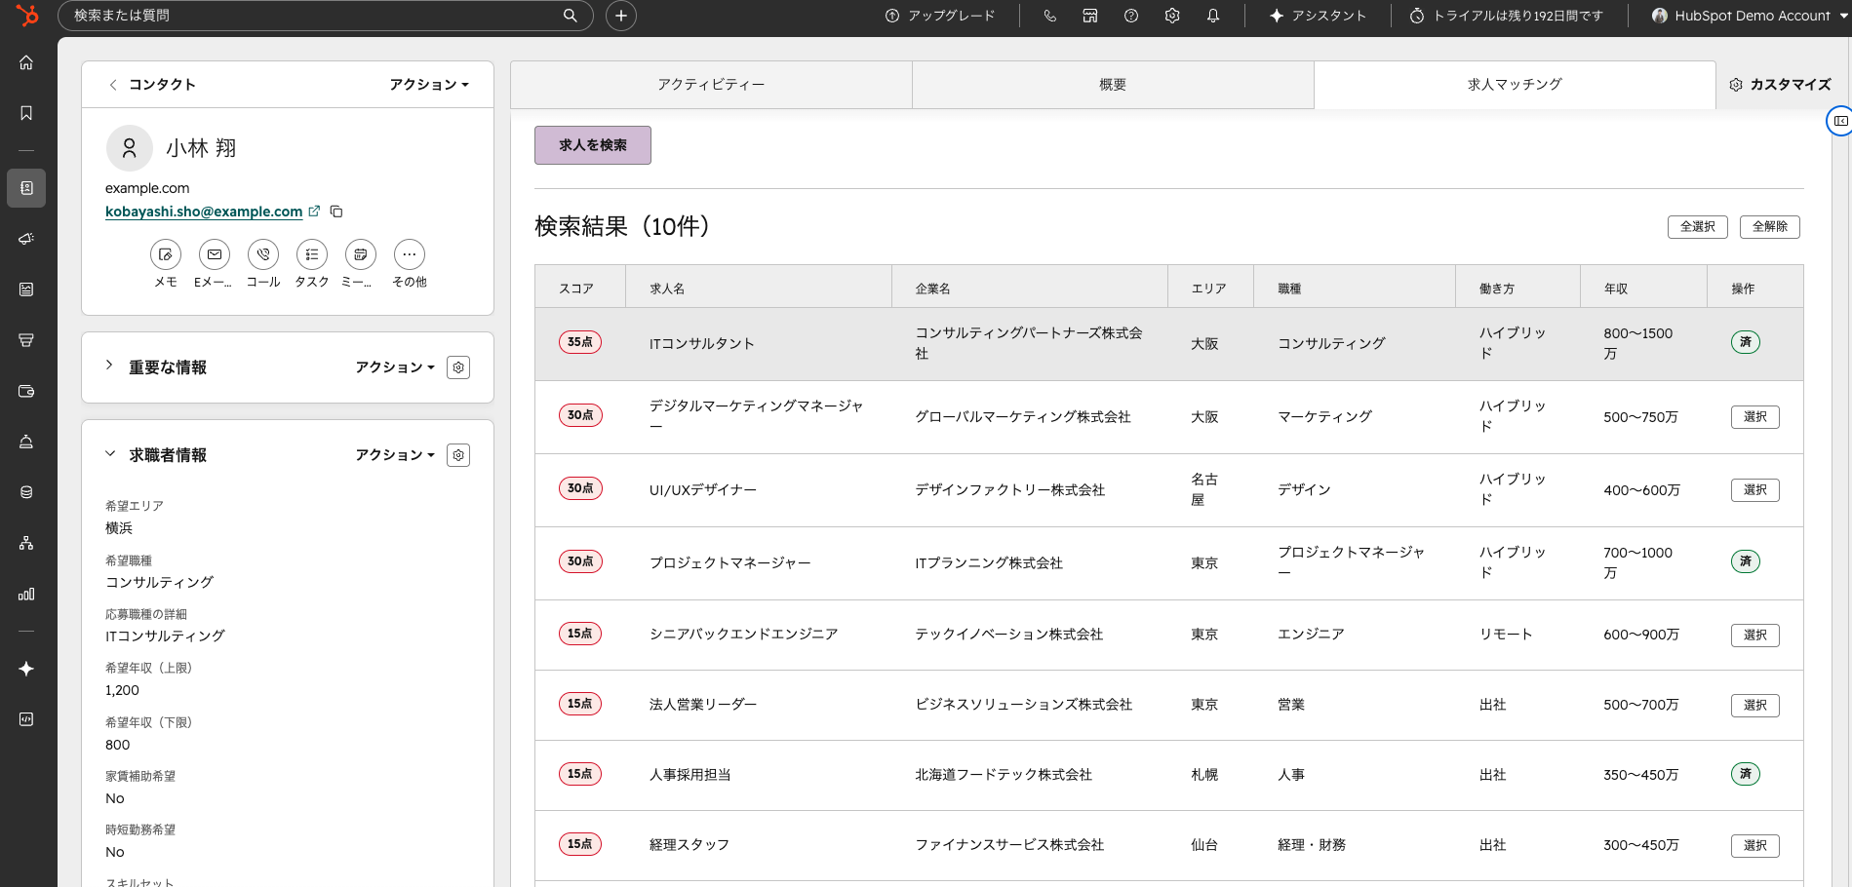Create a note with メモ icon

[166, 254]
